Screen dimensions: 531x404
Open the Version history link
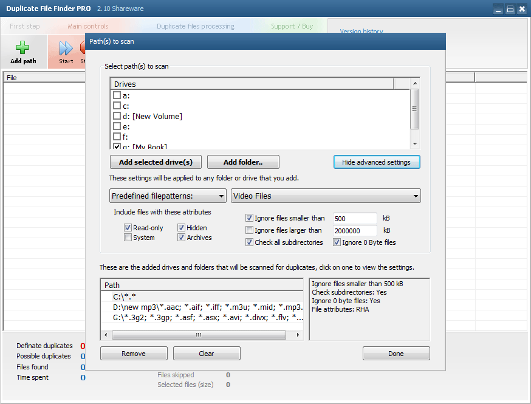[361, 31]
